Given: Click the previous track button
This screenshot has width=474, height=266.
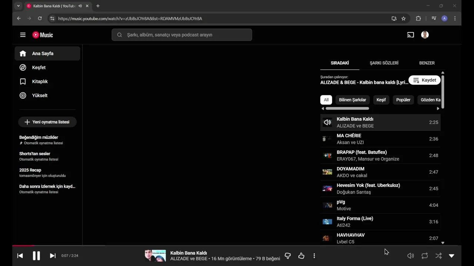Looking at the screenshot, I should point(20,256).
